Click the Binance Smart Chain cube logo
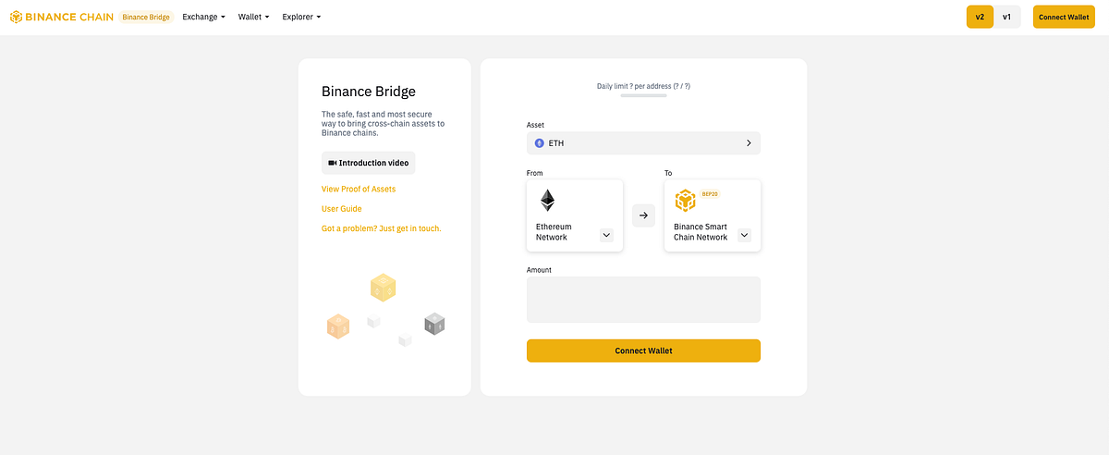 click(x=685, y=201)
